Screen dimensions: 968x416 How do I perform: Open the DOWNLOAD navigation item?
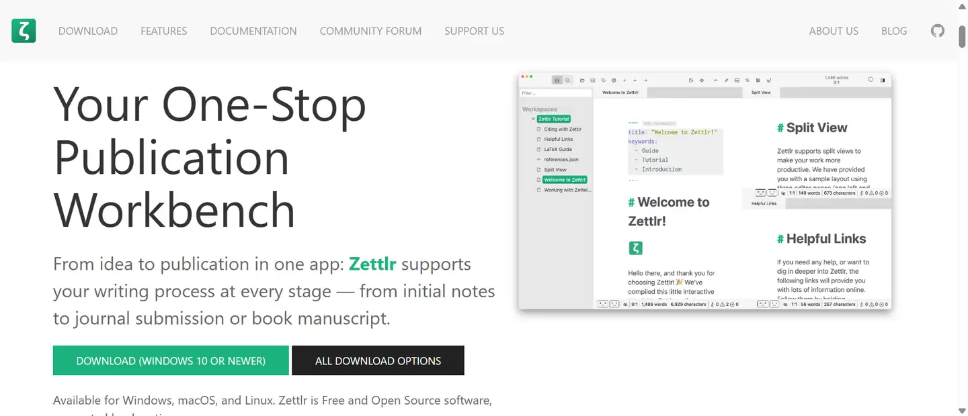coord(88,31)
